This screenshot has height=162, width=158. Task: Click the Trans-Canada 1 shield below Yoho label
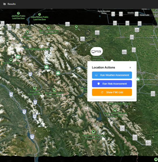(18, 57)
